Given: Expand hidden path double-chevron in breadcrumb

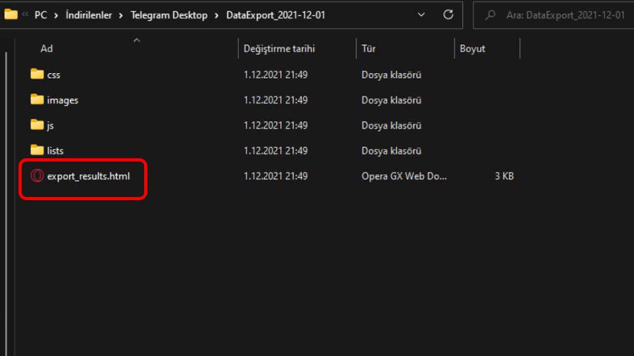Looking at the screenshot, I should click(x=25, y=15).
